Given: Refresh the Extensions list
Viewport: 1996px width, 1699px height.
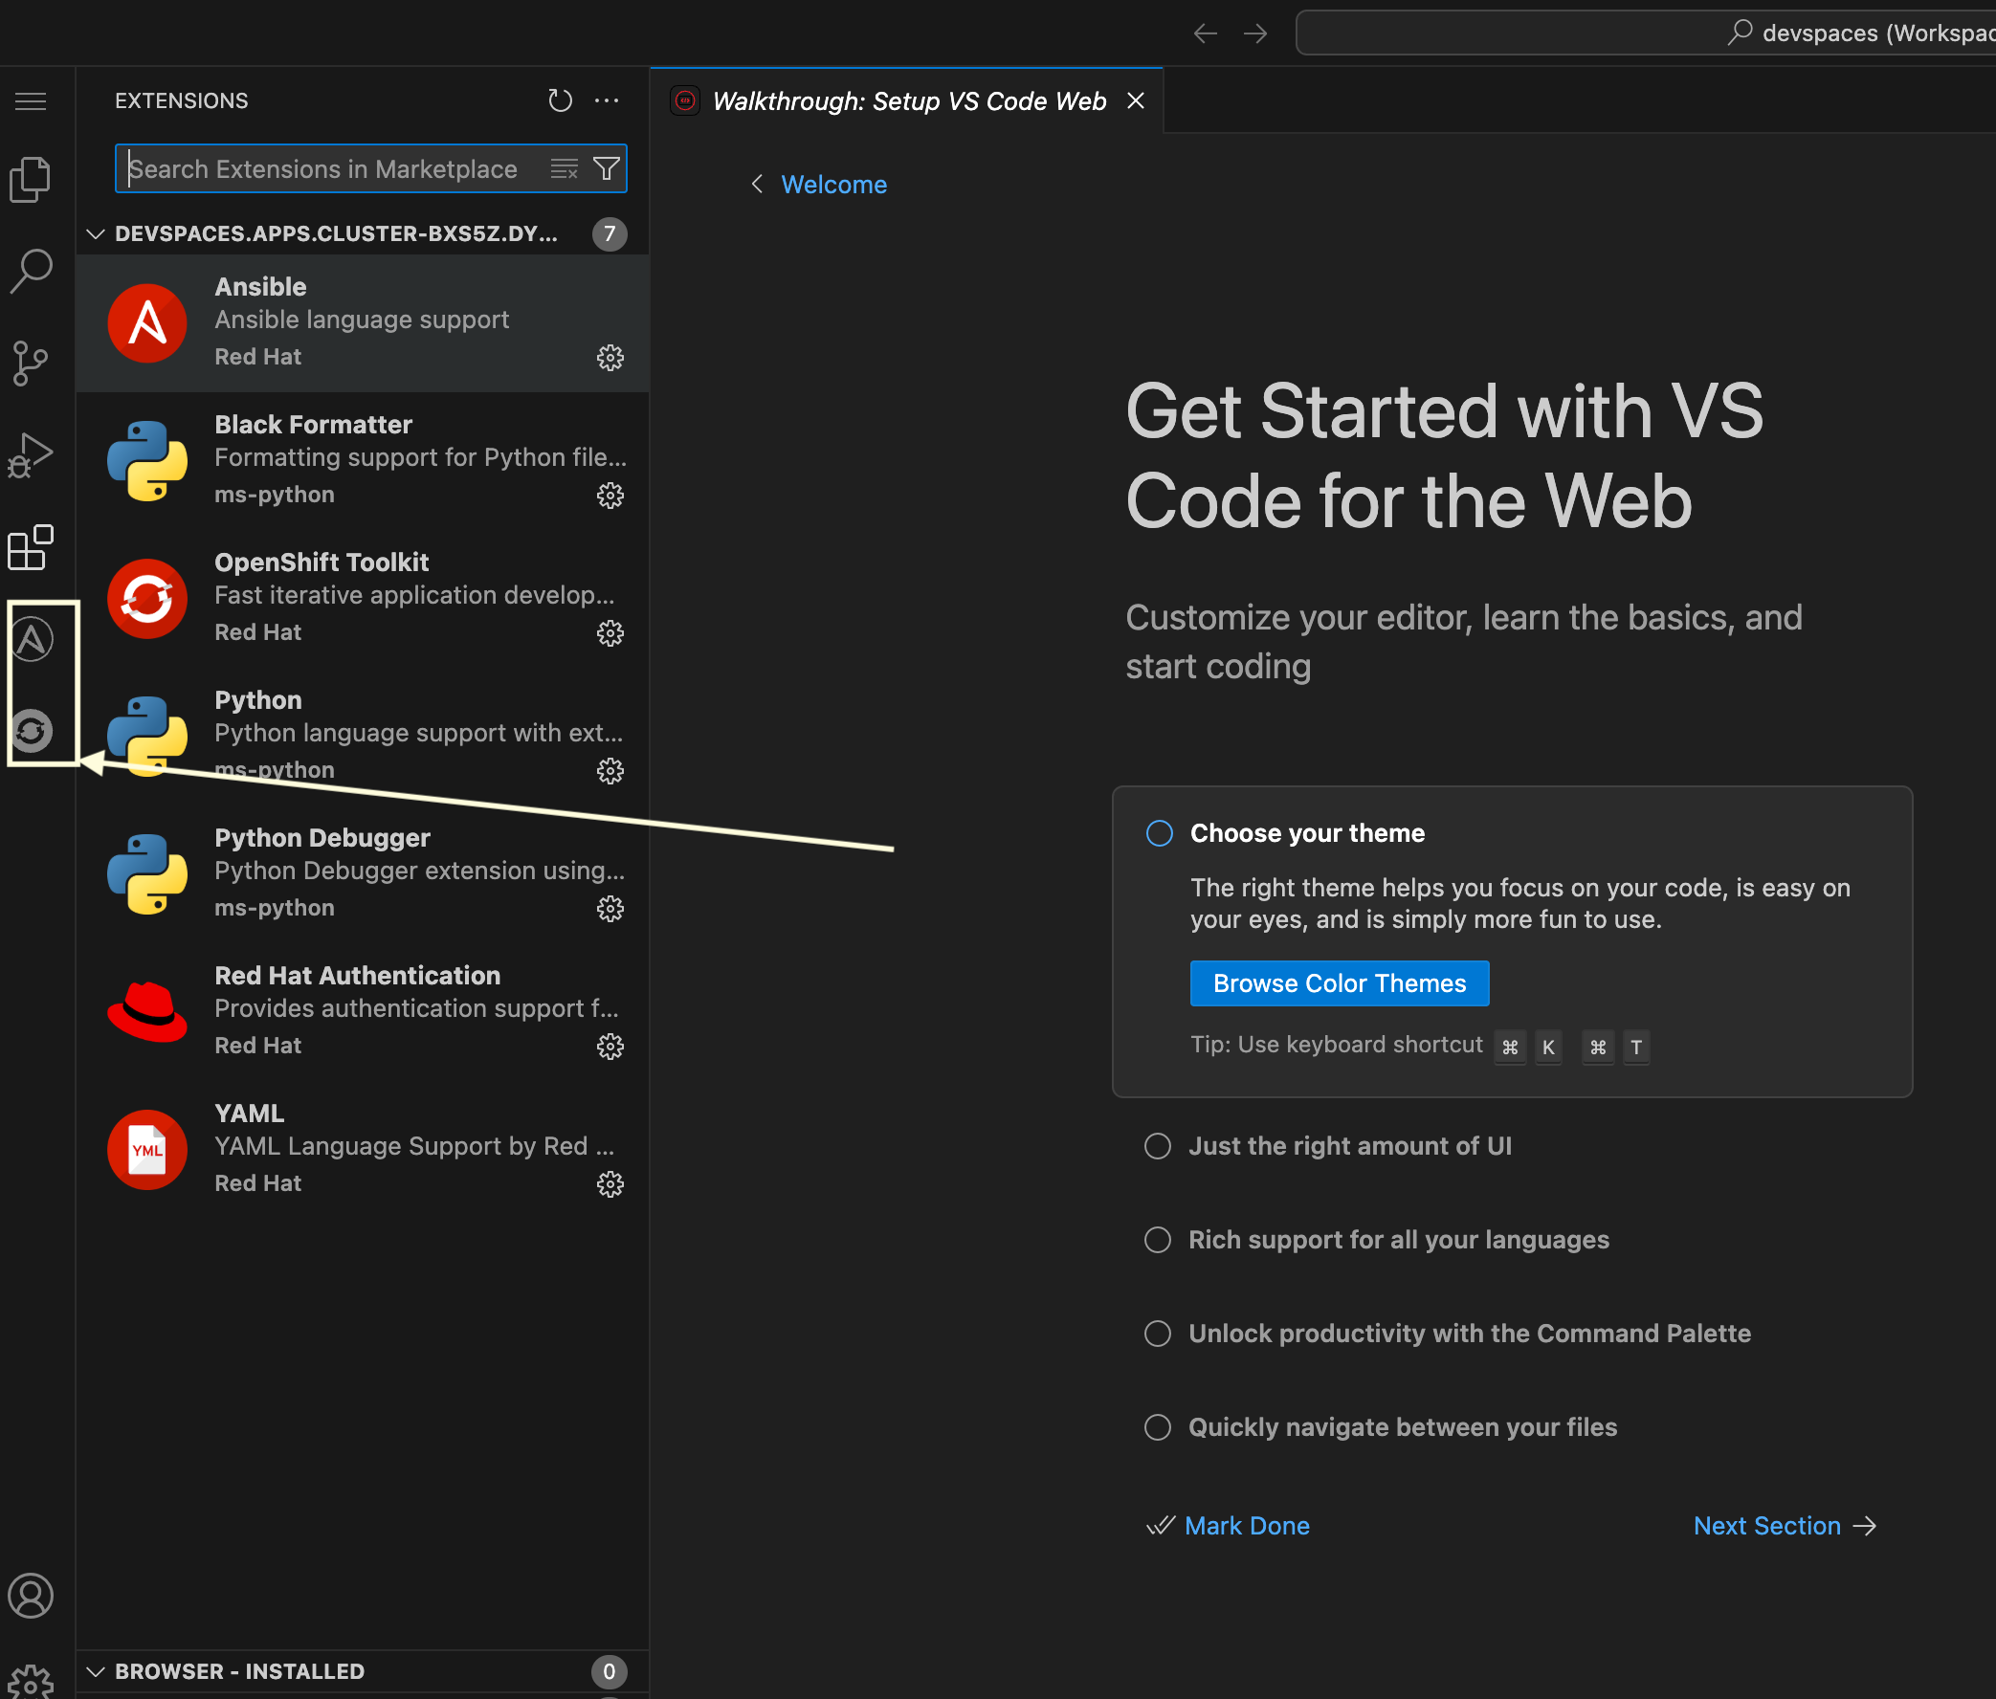Looking at the screenshot, I should click(x=560, y=100).
